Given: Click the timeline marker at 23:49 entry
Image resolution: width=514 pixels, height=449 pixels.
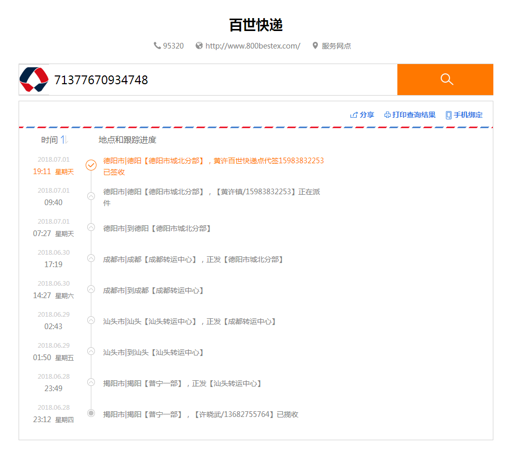Looking at the screenshot, I should click(x=91, y=382).
